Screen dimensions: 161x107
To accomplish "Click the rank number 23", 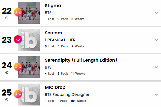I will (7, 40).
